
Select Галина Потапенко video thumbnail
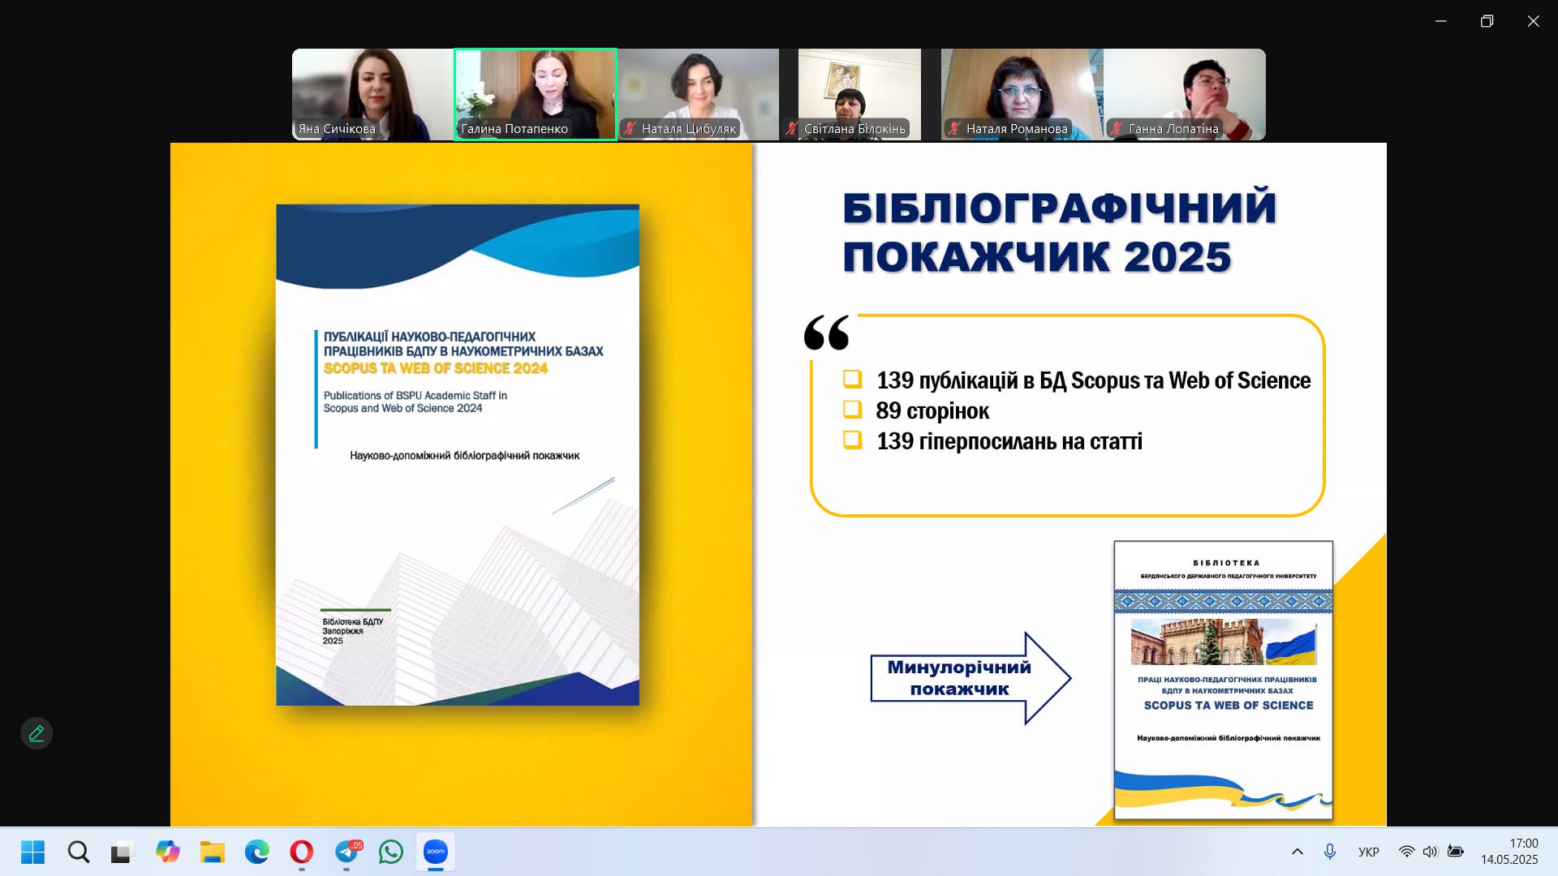[x=536, y=93]
